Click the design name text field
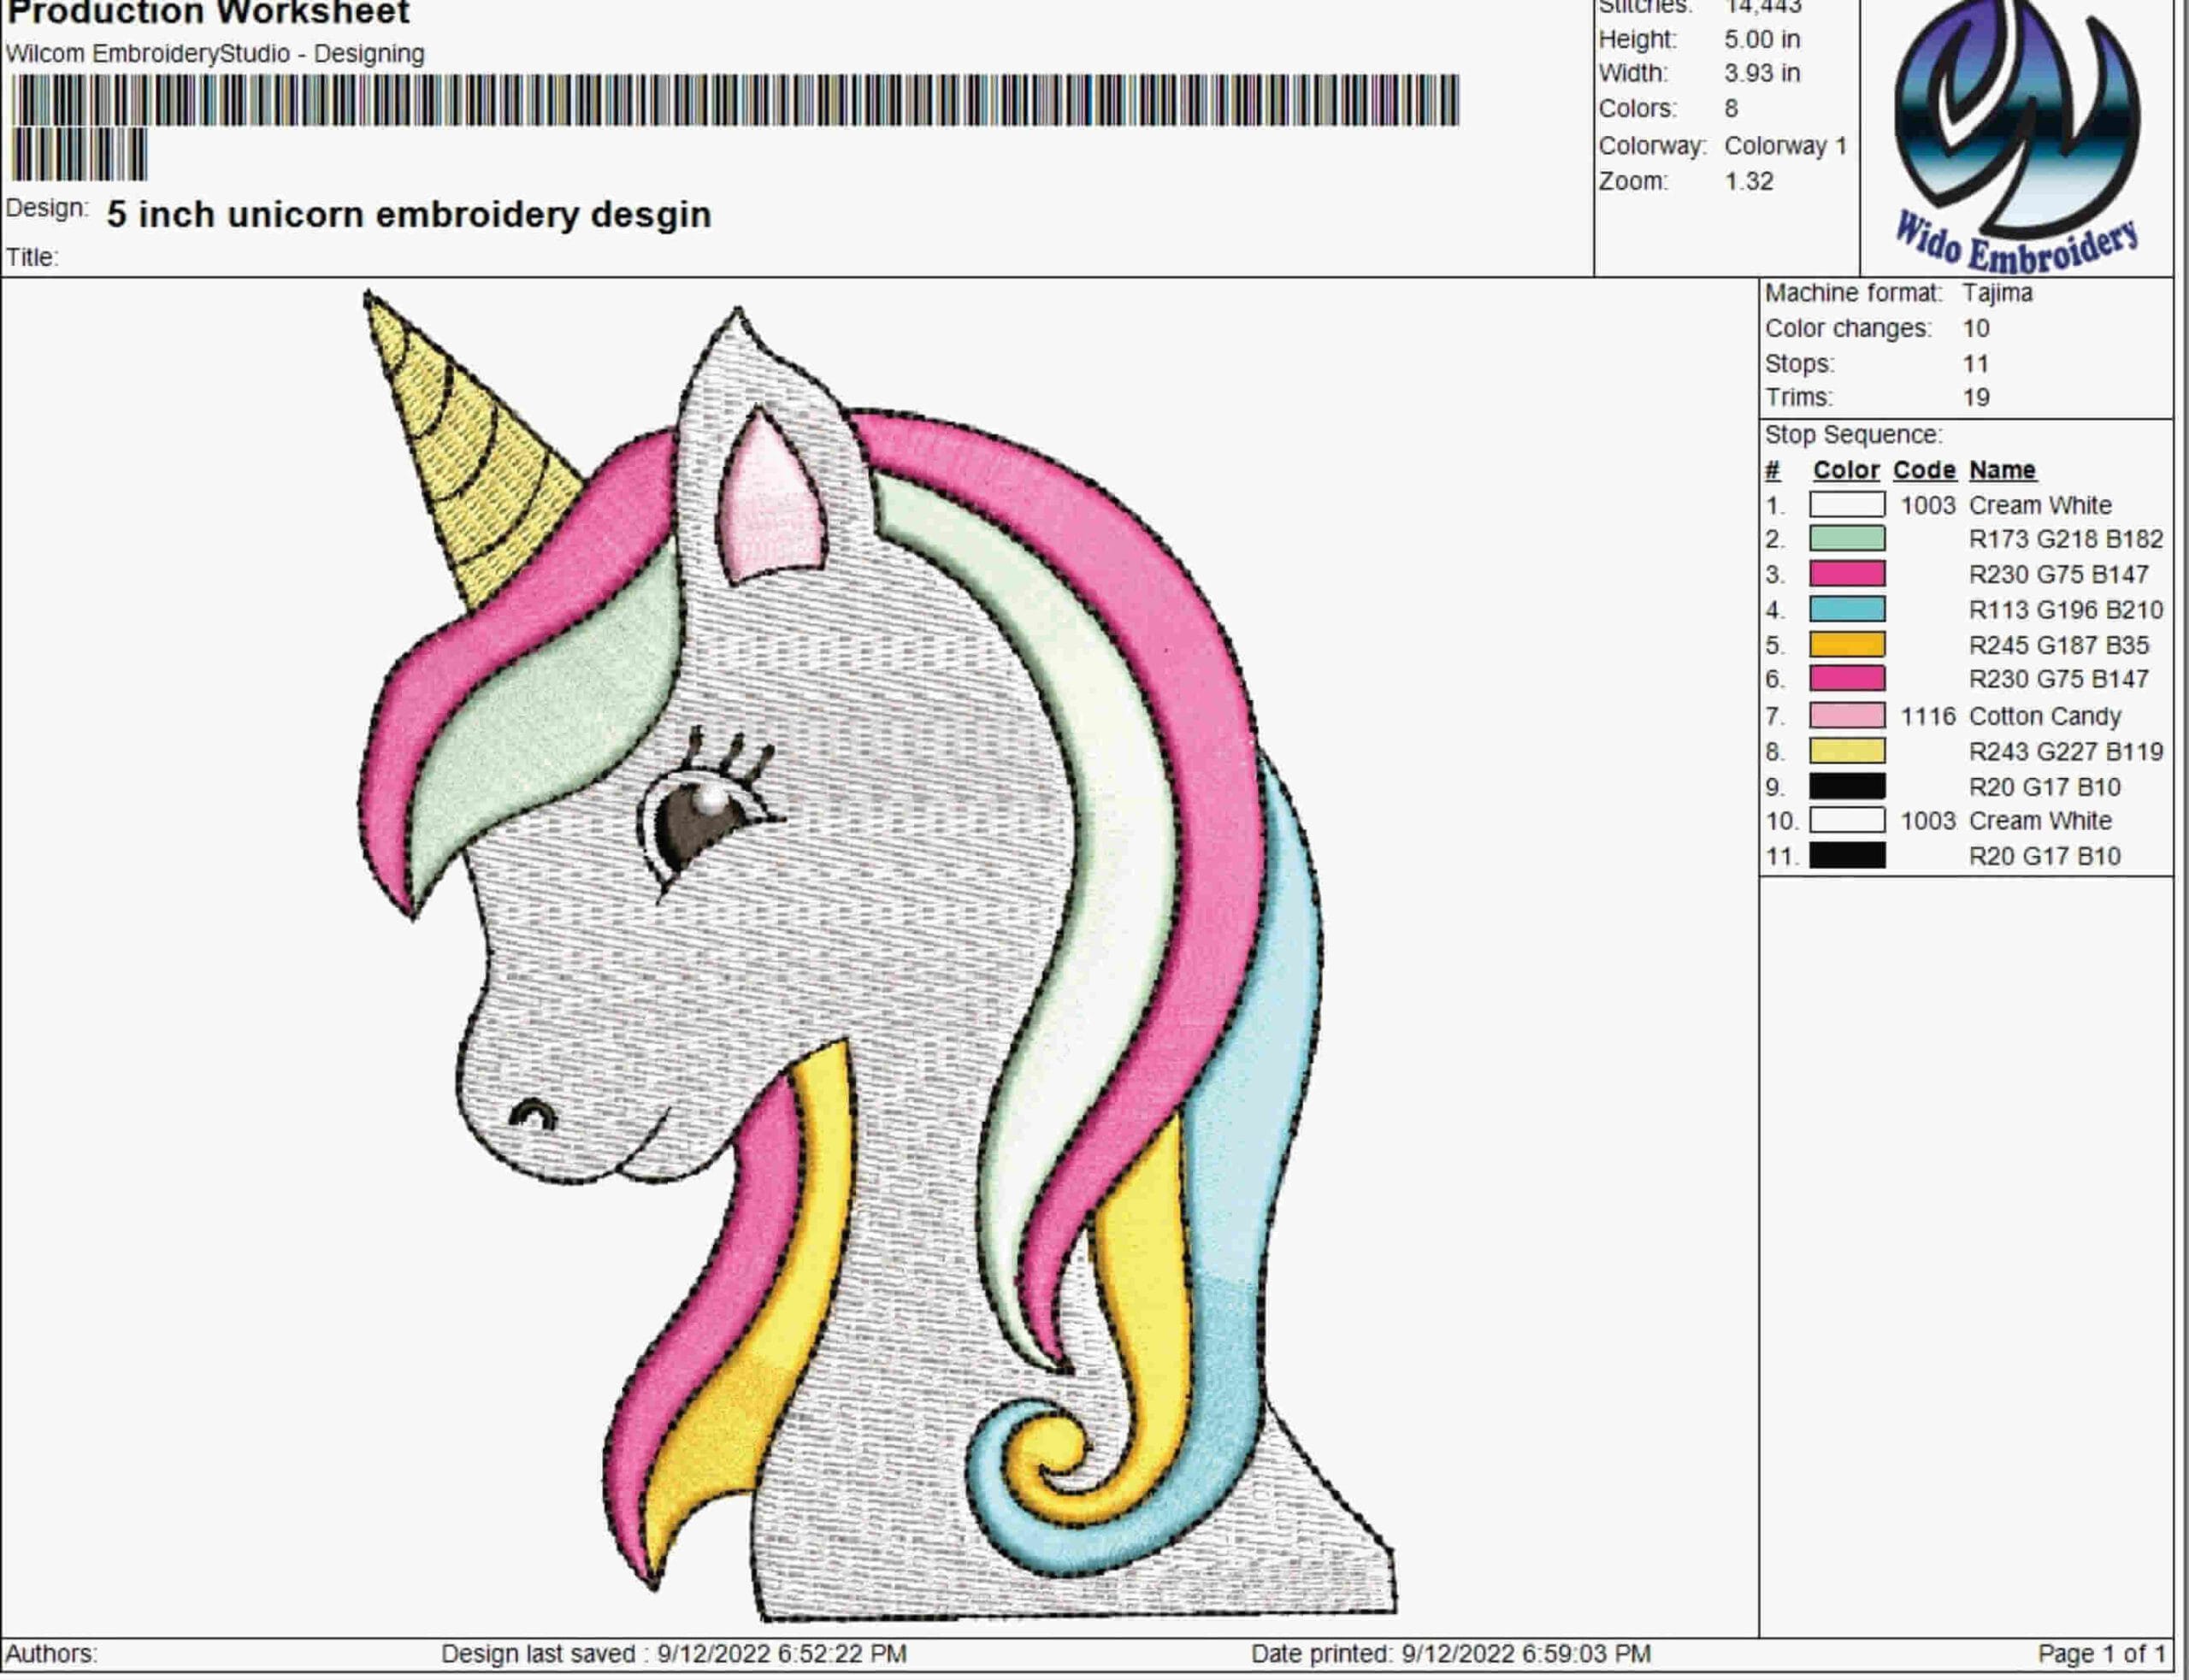Viewport: 2189px width, 1680px height. click(409, 214)
